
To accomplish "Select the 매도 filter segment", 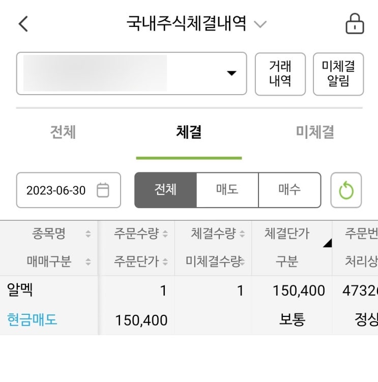I will point(227,190).
